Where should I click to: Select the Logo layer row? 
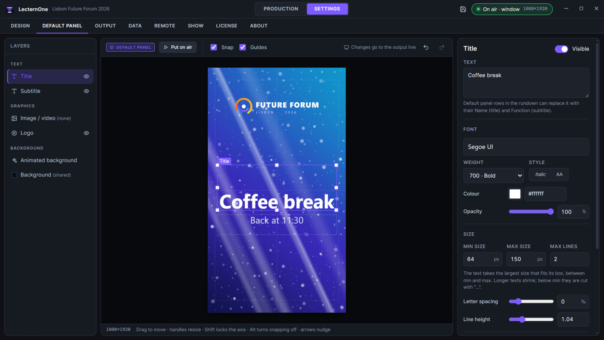pyautogui.click(x=50, y=133)
